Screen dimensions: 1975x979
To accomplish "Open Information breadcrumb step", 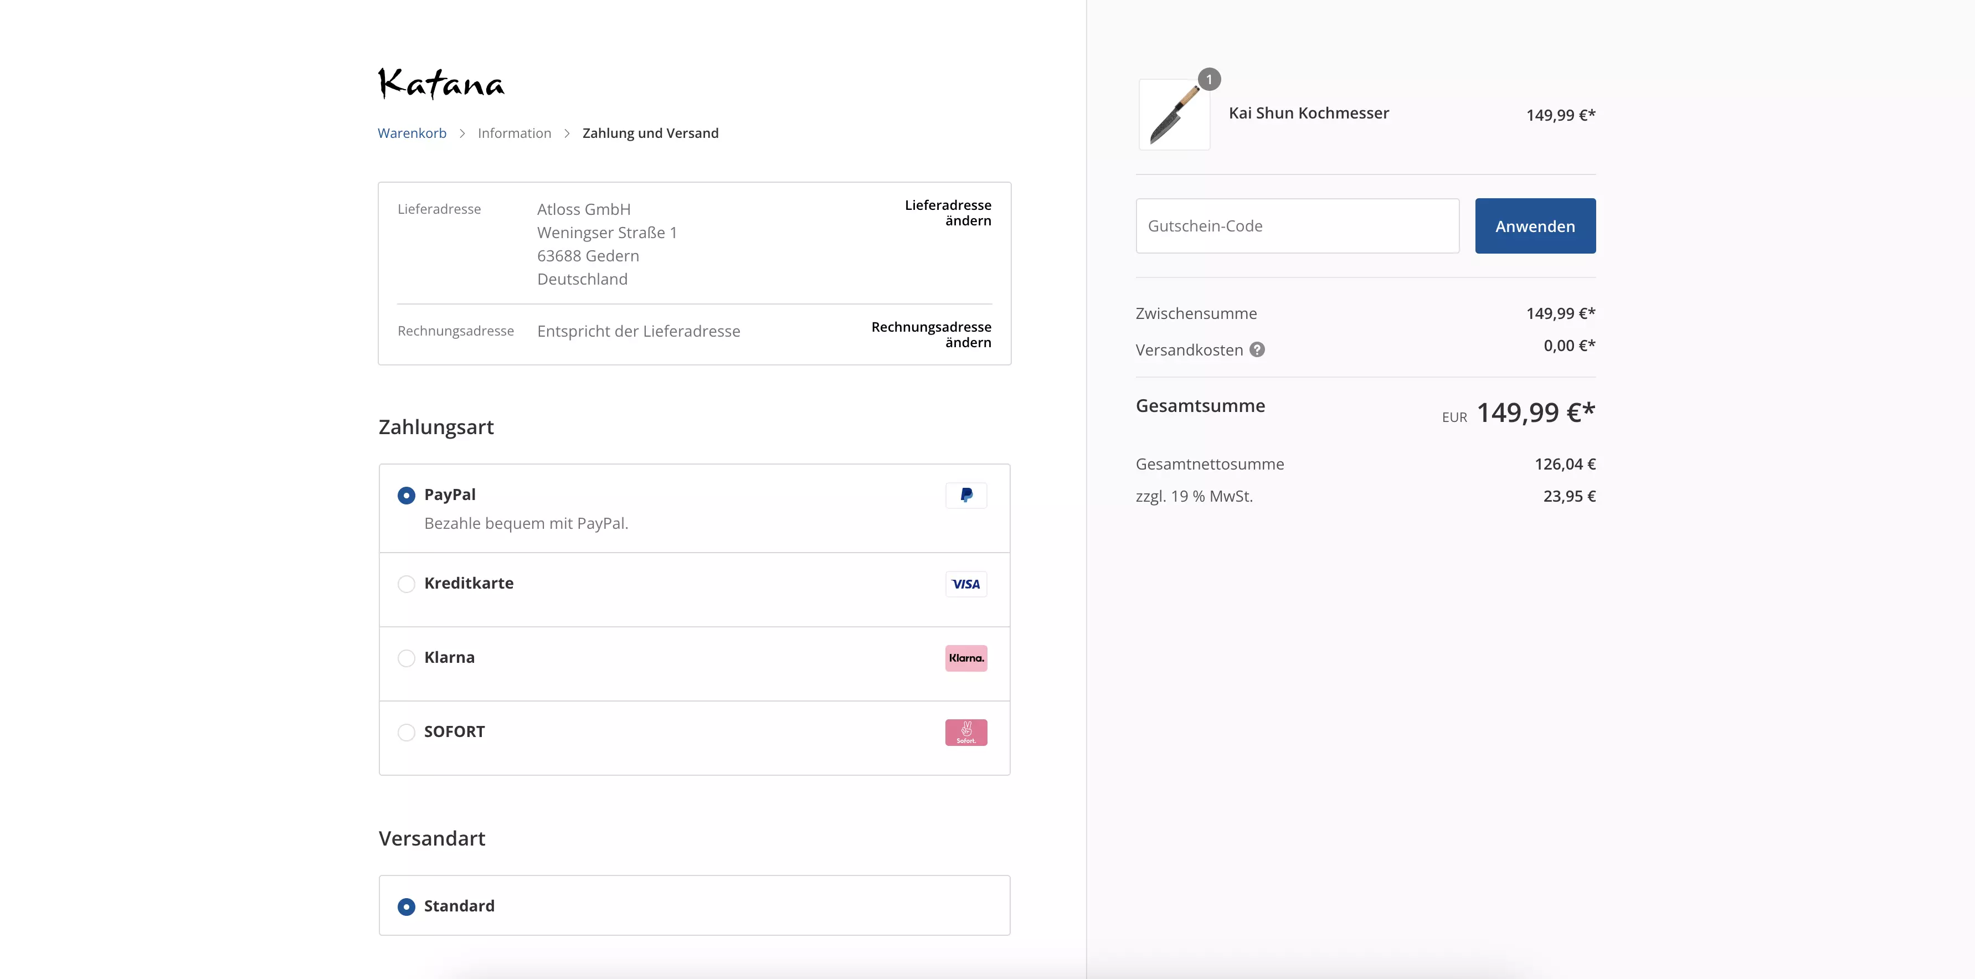I will click(515, 133).
